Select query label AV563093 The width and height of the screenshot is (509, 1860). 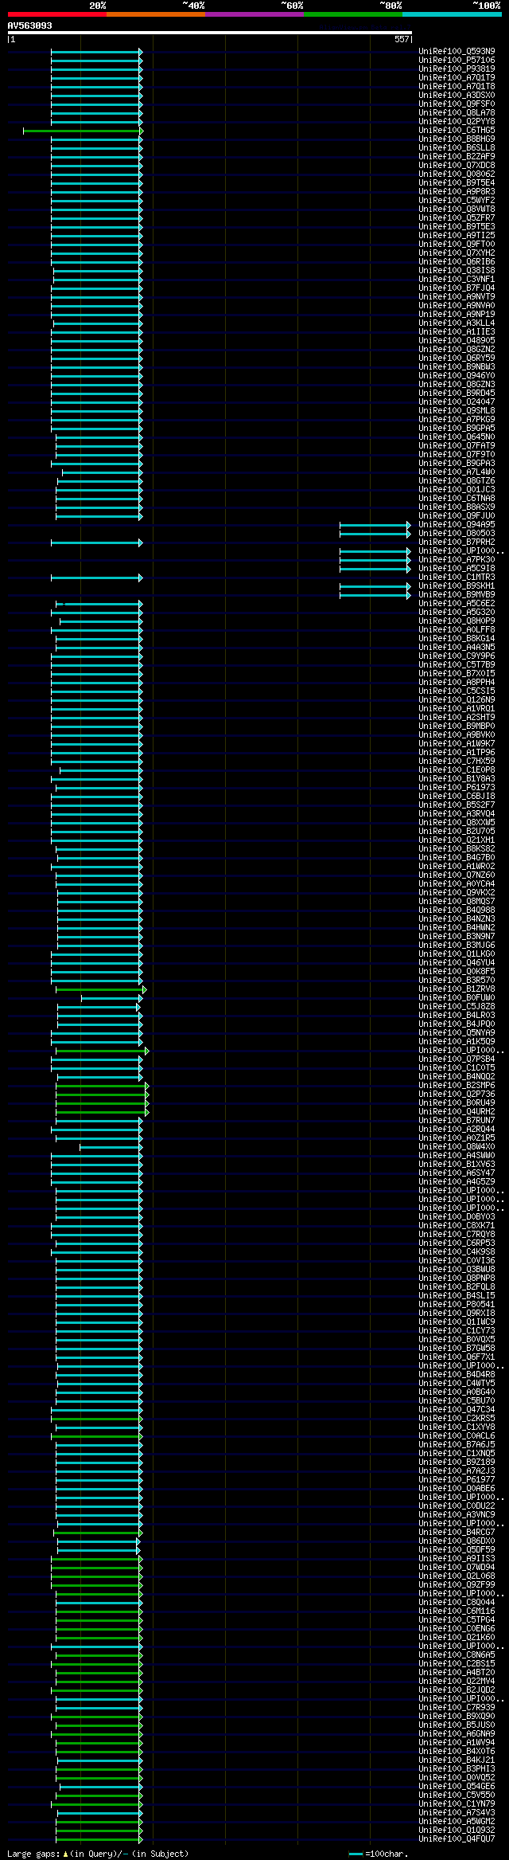click(x=30, y=25)
